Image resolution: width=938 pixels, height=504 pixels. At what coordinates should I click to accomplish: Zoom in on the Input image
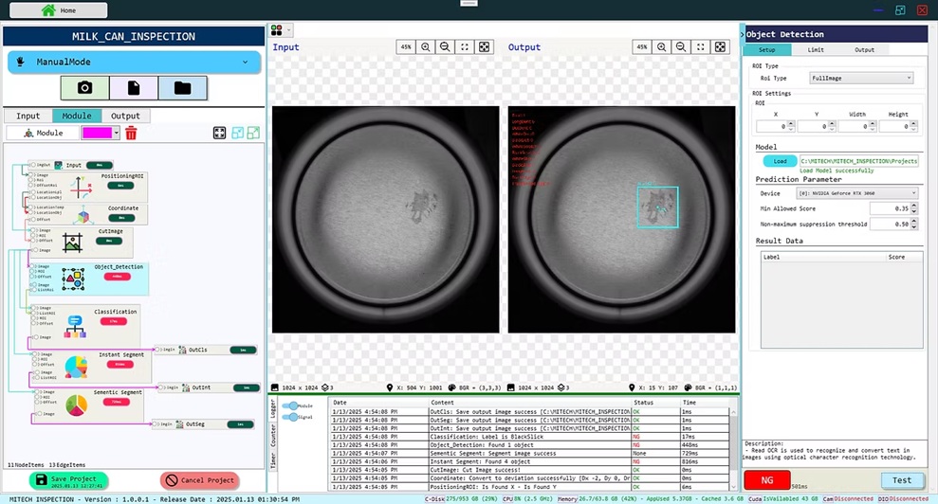coord(426,47)
